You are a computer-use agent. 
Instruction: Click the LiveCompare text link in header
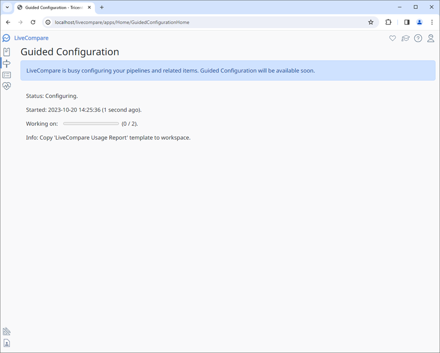point(30,38)
